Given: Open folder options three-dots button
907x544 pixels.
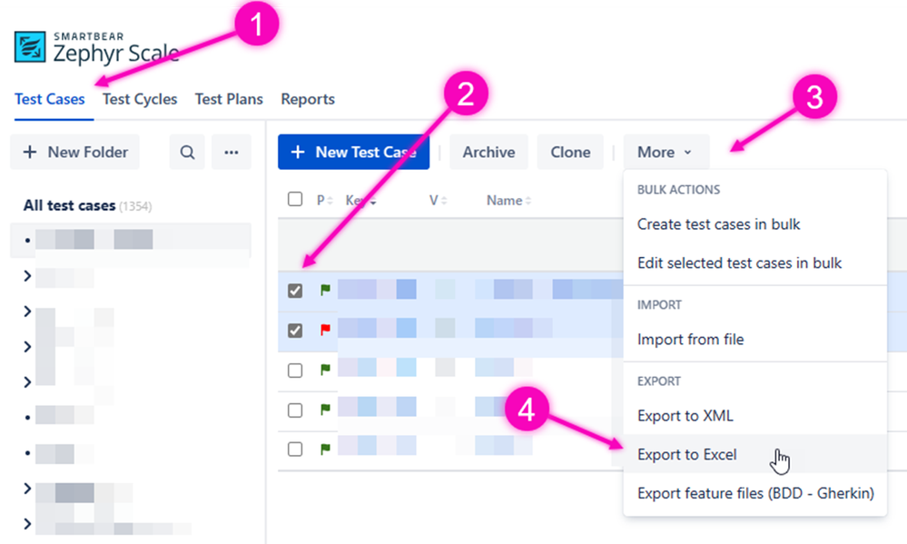Looking at the screenshot, I should tap(232, 153).
